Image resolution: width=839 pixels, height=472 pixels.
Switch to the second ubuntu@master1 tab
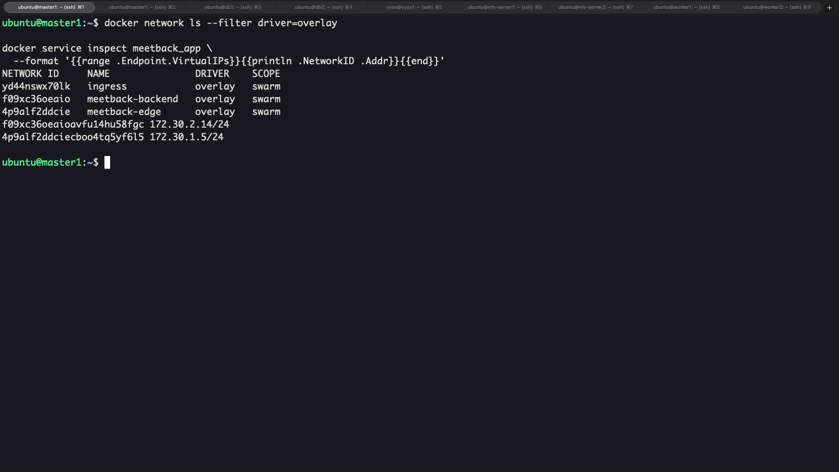[x=142, y=7]
